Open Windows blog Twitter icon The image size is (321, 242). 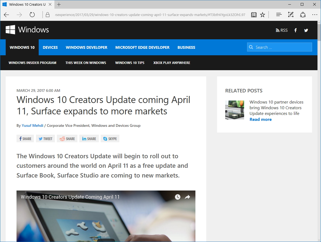[x=306, y=30]
